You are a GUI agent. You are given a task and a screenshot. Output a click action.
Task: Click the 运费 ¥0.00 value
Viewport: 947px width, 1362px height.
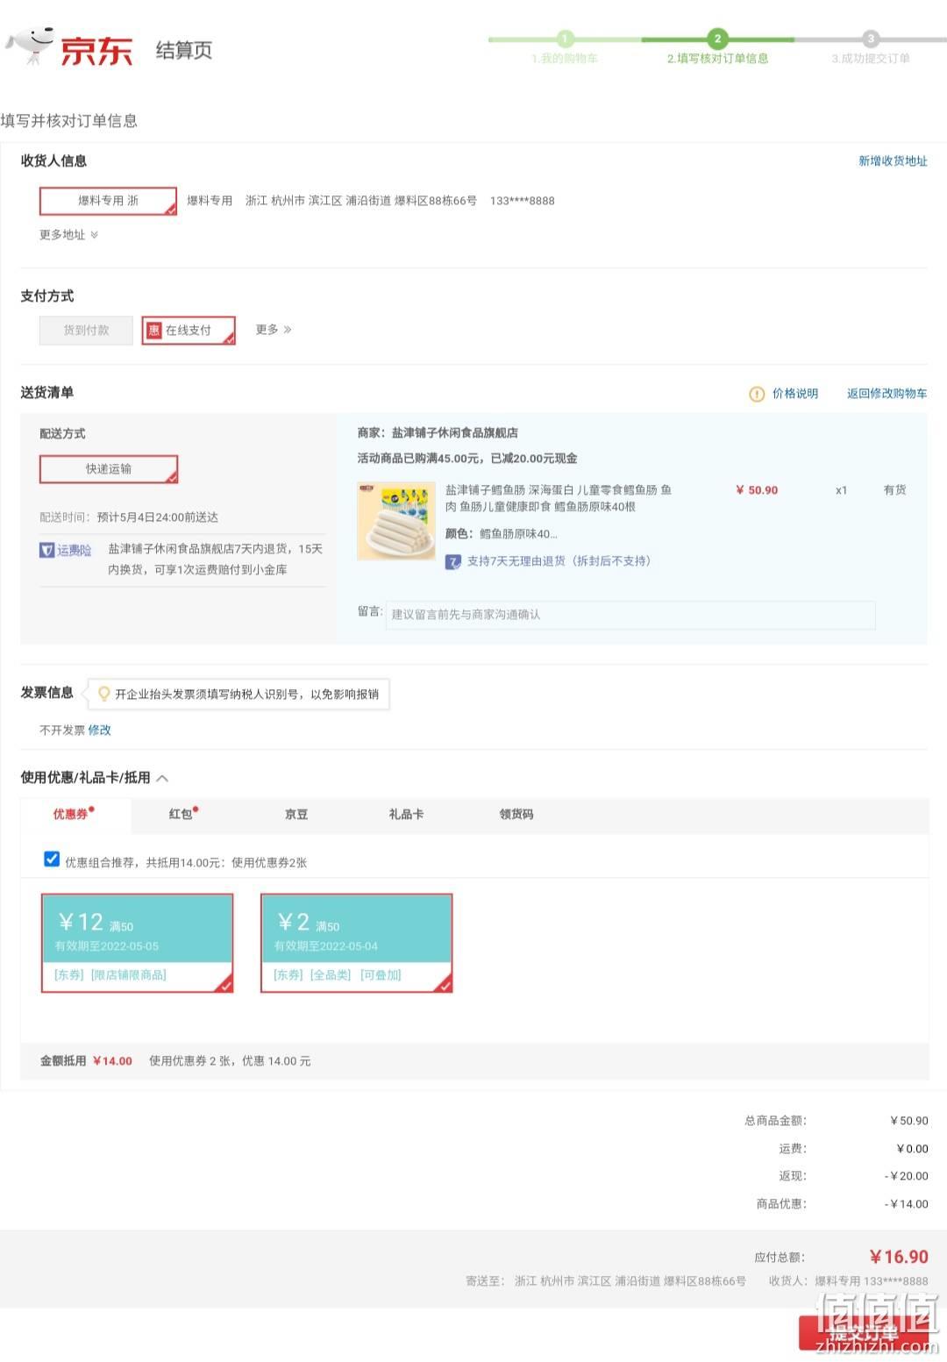click(913, 1149)
